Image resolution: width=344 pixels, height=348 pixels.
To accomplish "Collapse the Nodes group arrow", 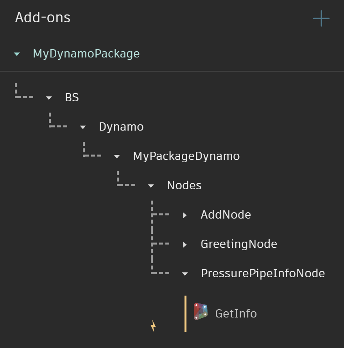I will (x=151, y=186).
